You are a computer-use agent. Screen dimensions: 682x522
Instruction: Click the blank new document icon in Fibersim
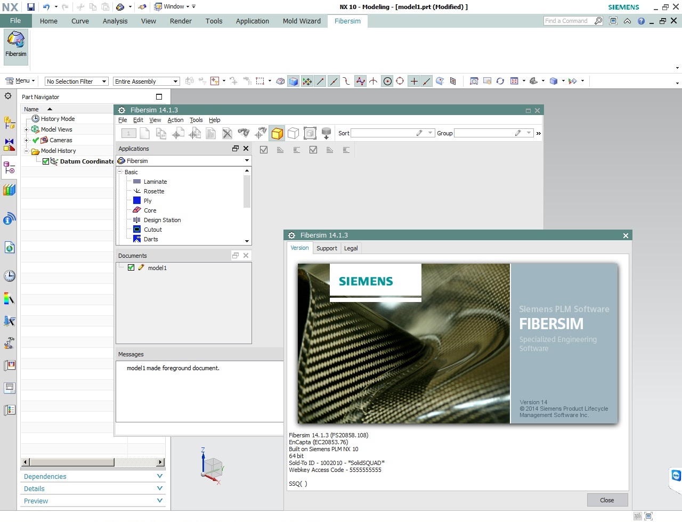(x=144, y=133)
